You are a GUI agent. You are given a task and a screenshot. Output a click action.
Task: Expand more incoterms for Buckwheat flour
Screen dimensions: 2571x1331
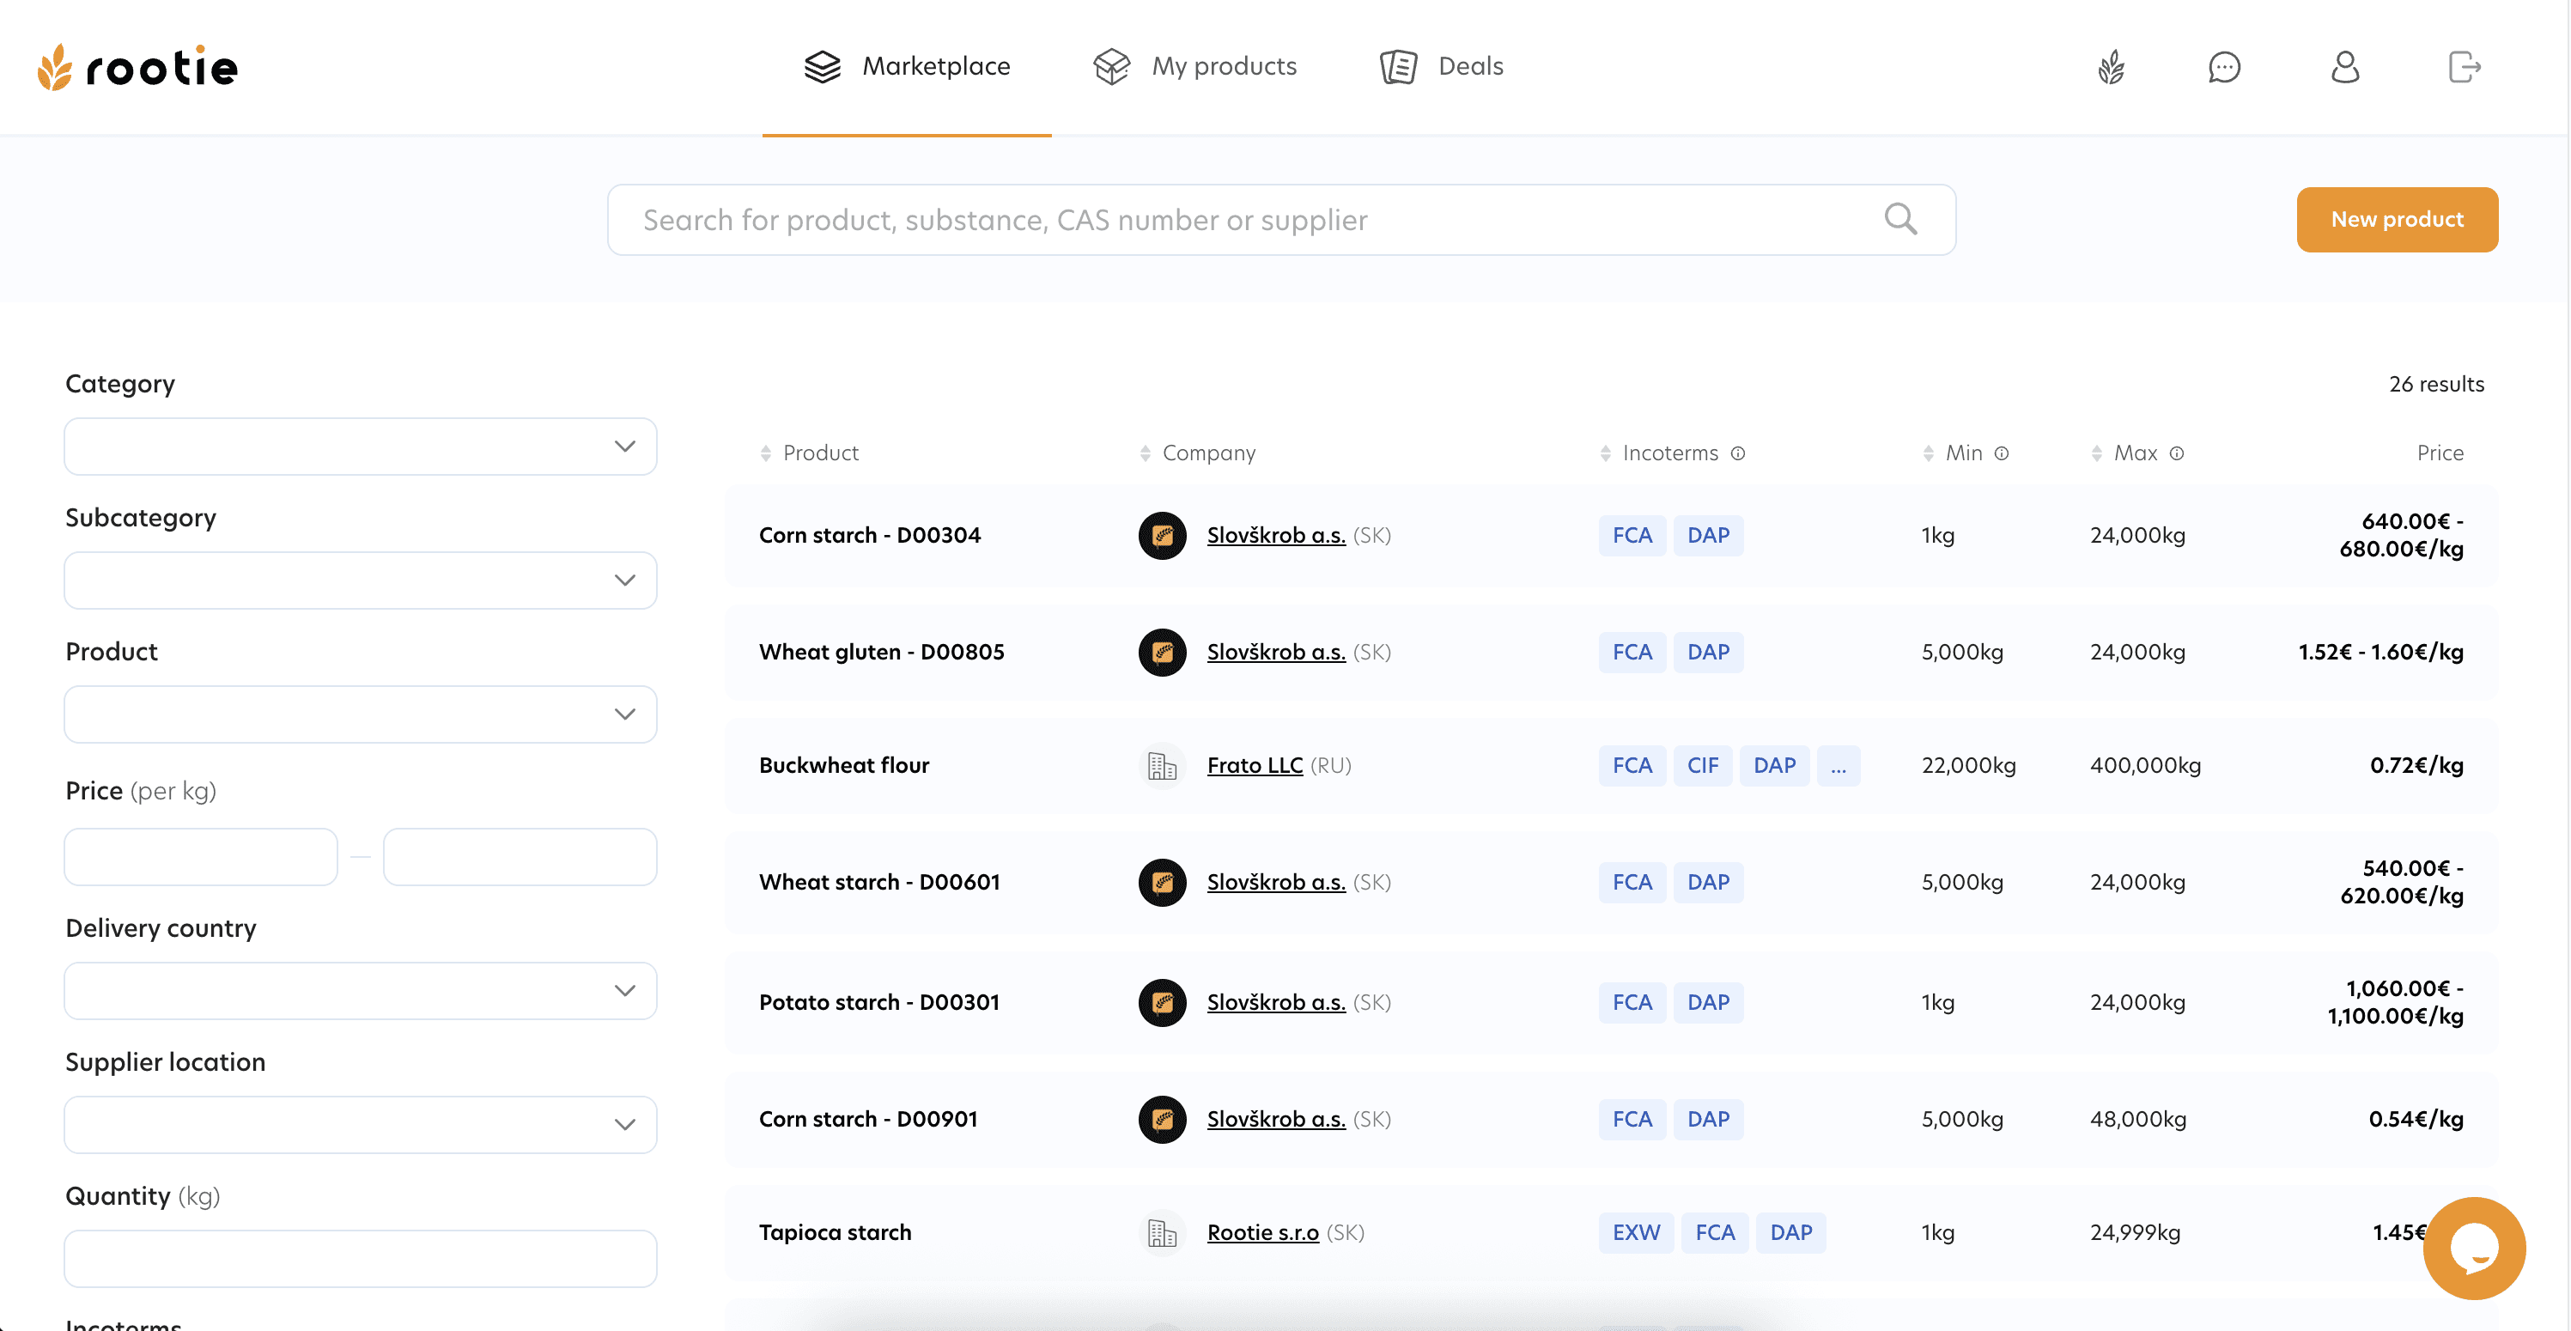pos(1838,765)
